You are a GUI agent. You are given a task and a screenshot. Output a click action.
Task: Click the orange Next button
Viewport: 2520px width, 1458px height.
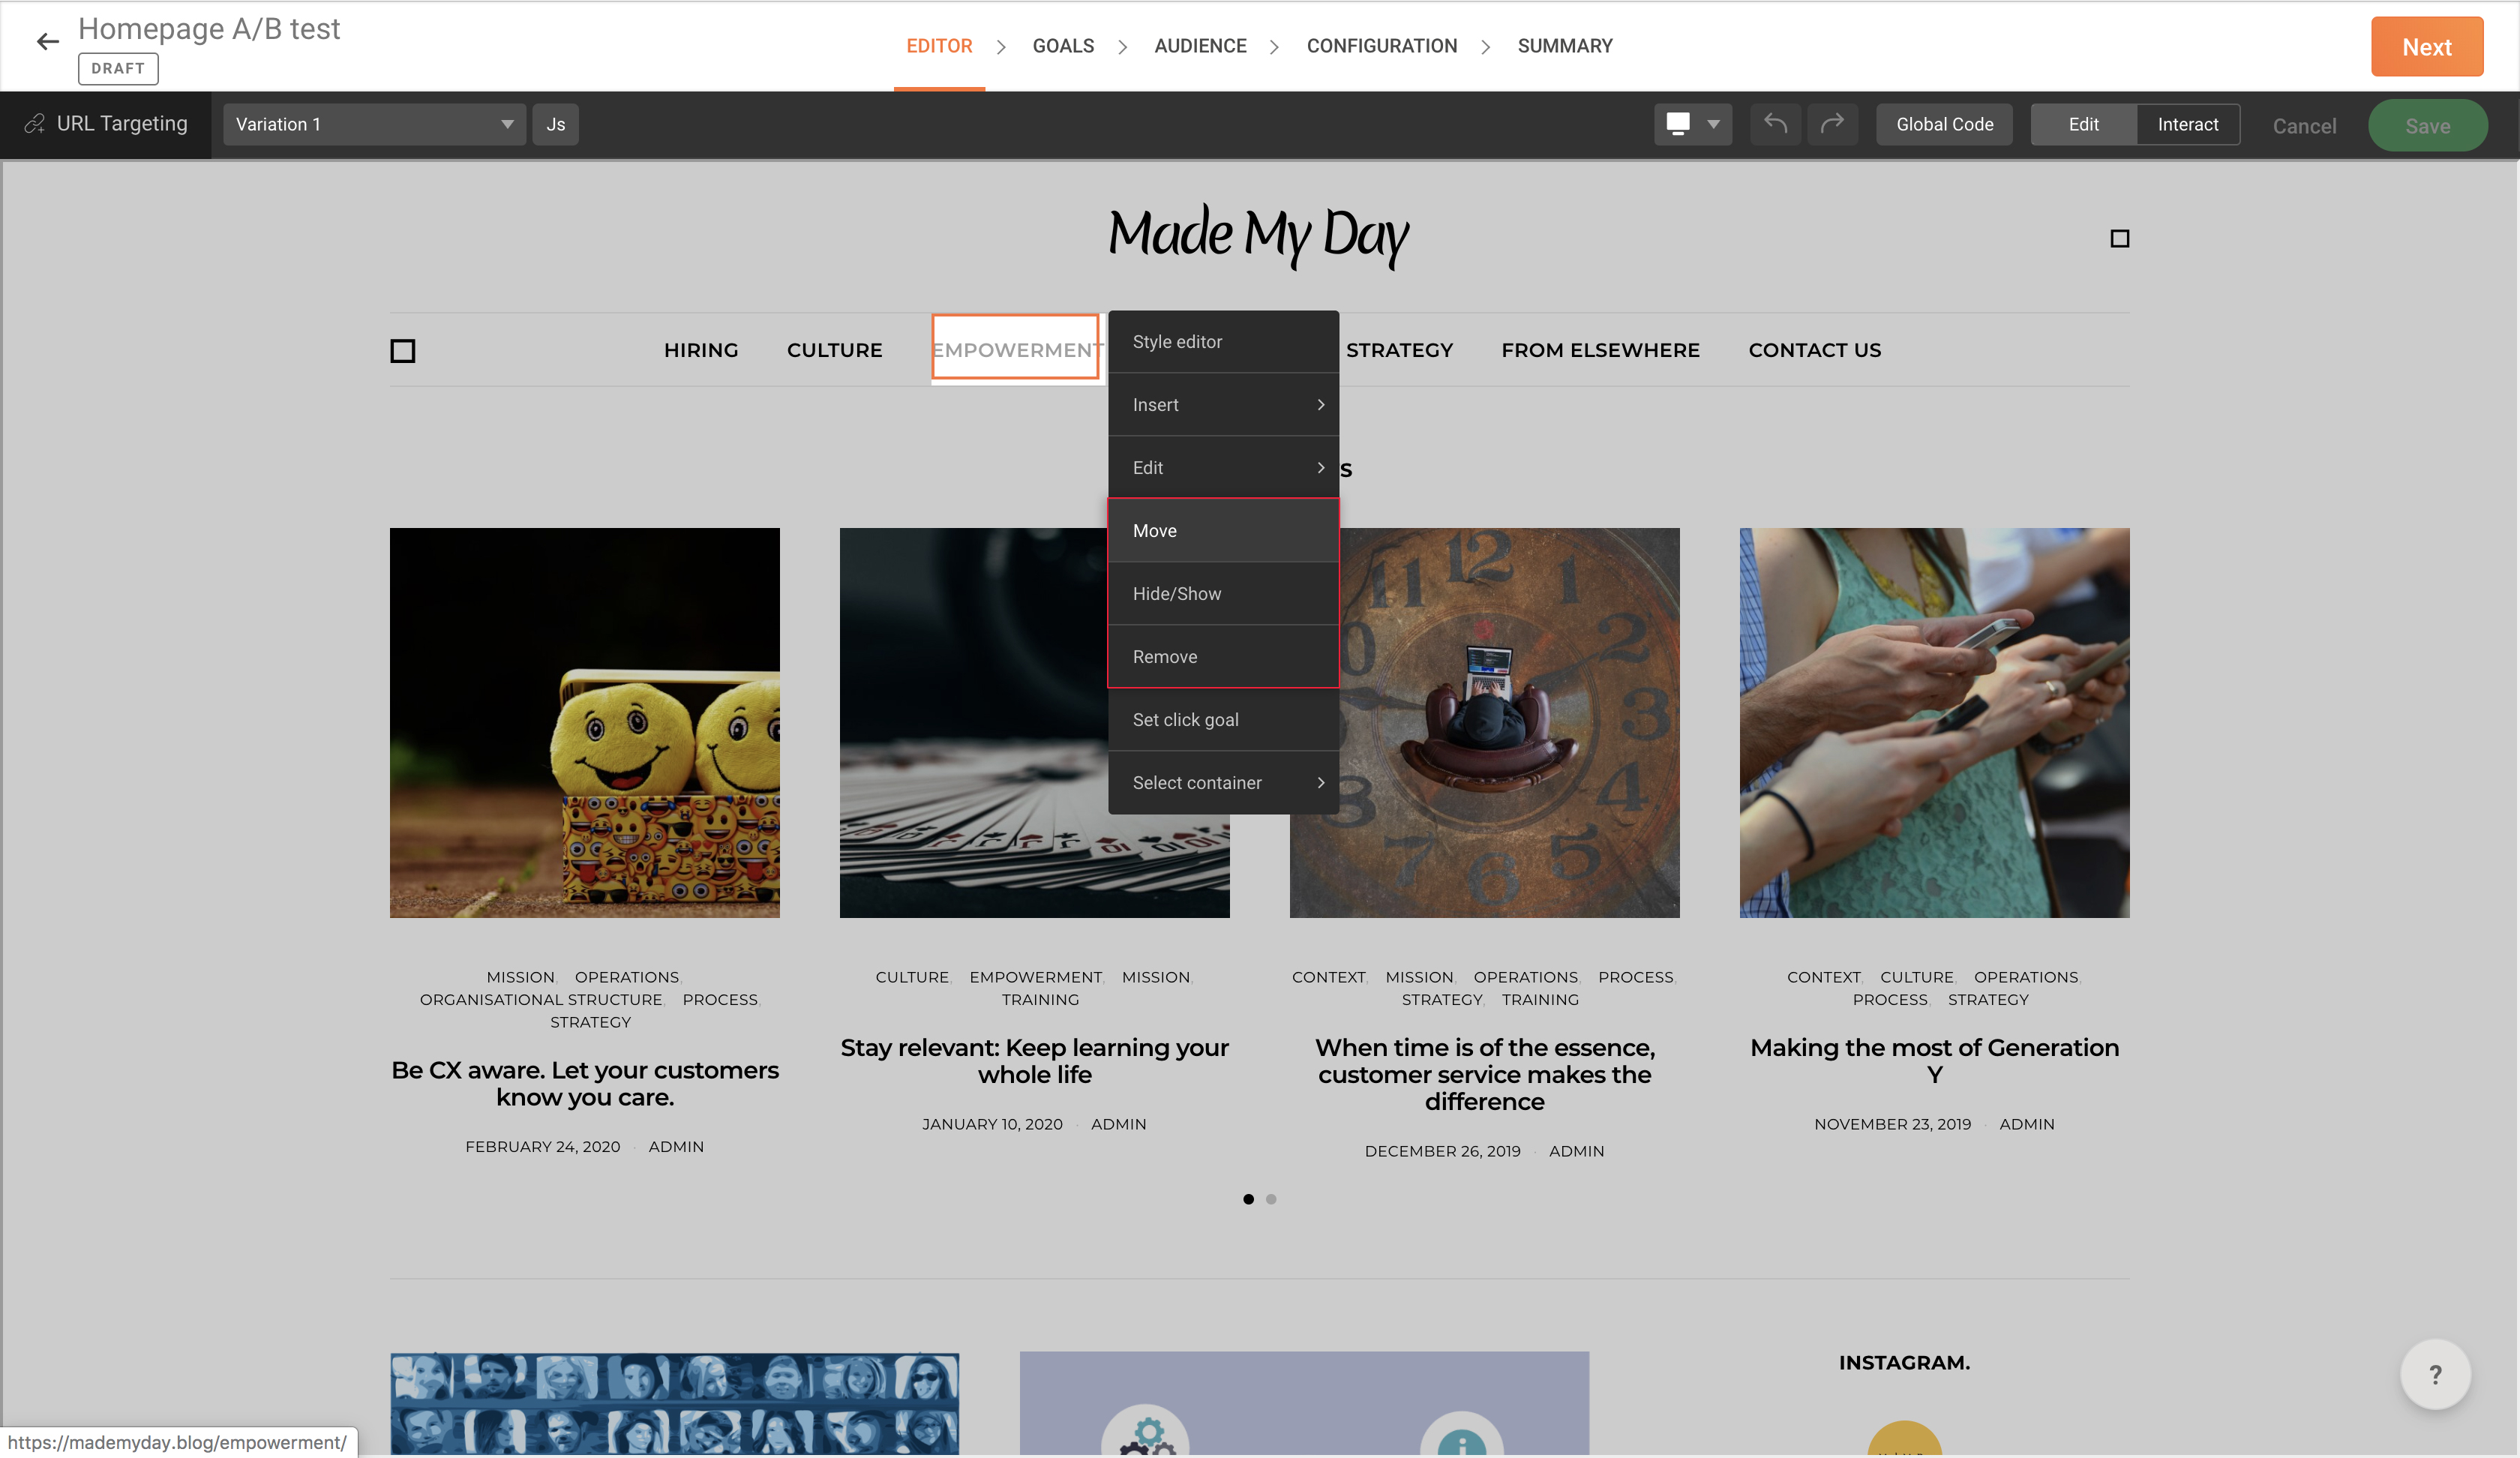(2426, 47)
